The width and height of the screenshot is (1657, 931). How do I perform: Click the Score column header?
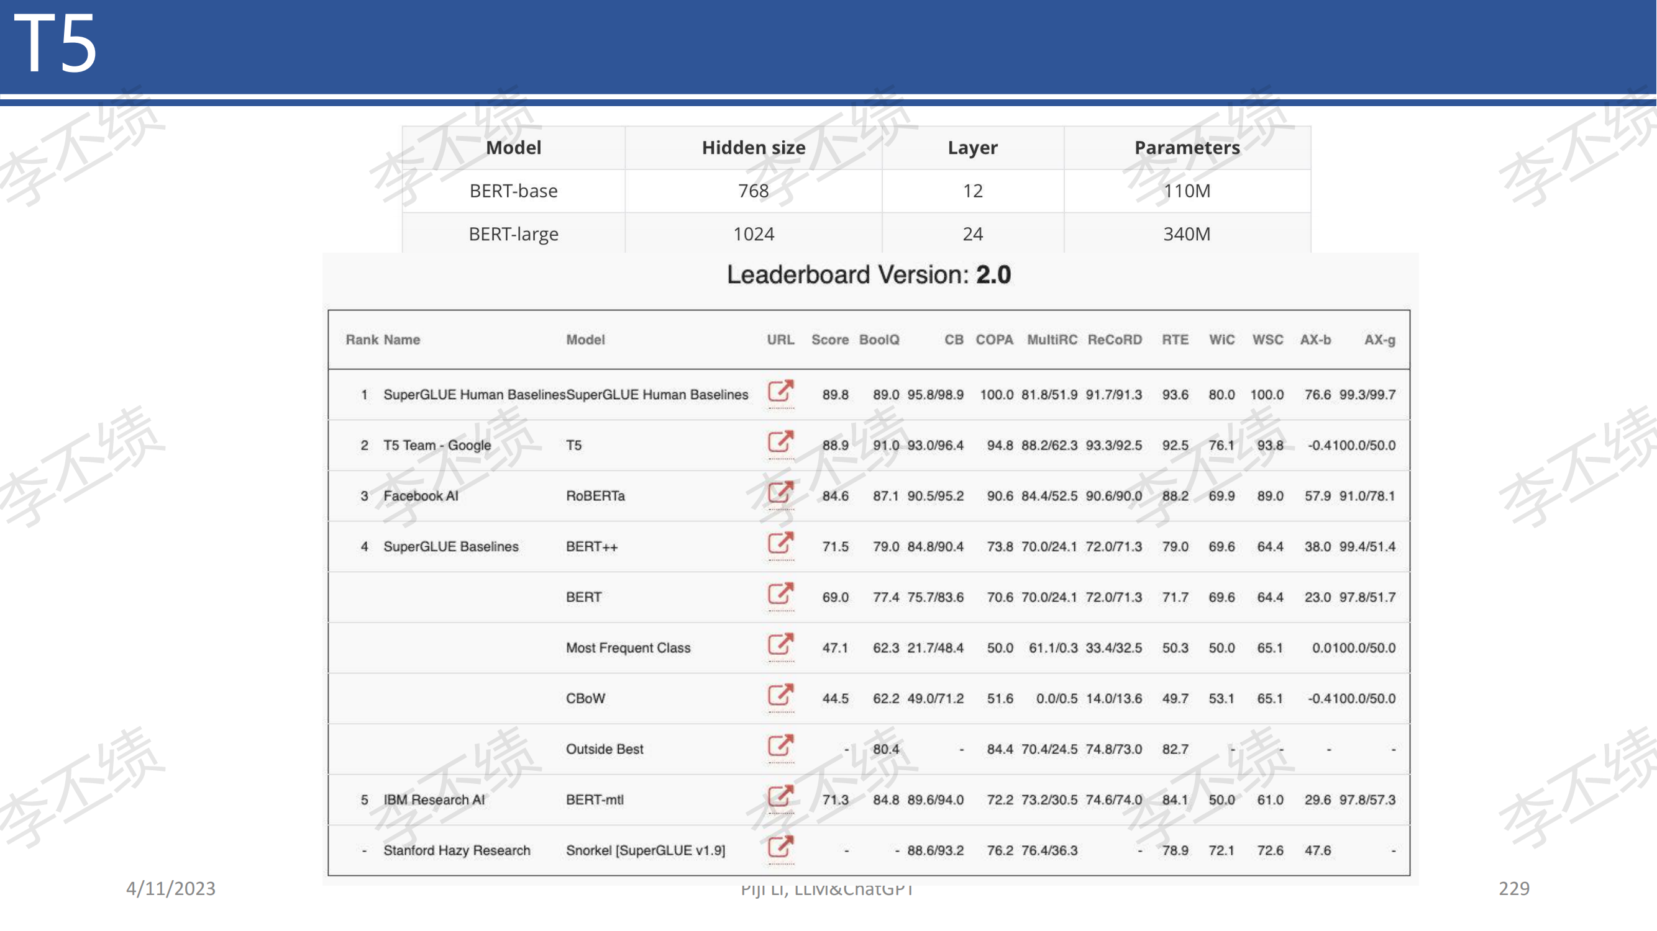(x=830, y=340)
